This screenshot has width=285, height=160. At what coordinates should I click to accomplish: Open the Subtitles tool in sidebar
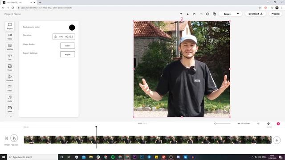[x=10, y=47]
